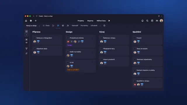Open the Poznámky tab
Image resolution: width=187 pixels, height=105 pixels.
pyautogui.click(x=84, y=26)
